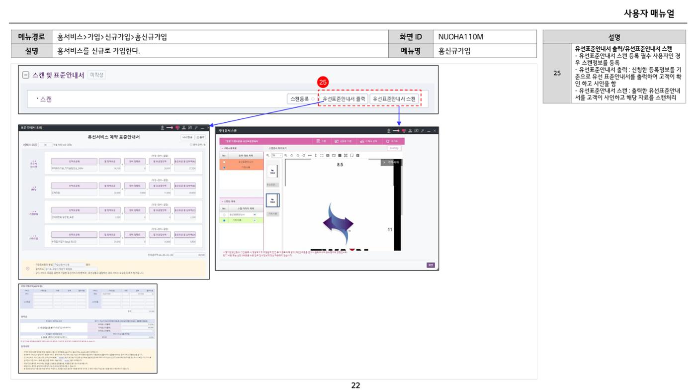The width and height of the screenshot is (696, 392).
Task: Expand the 기타서류 side panel chevron
Action: 384,162
